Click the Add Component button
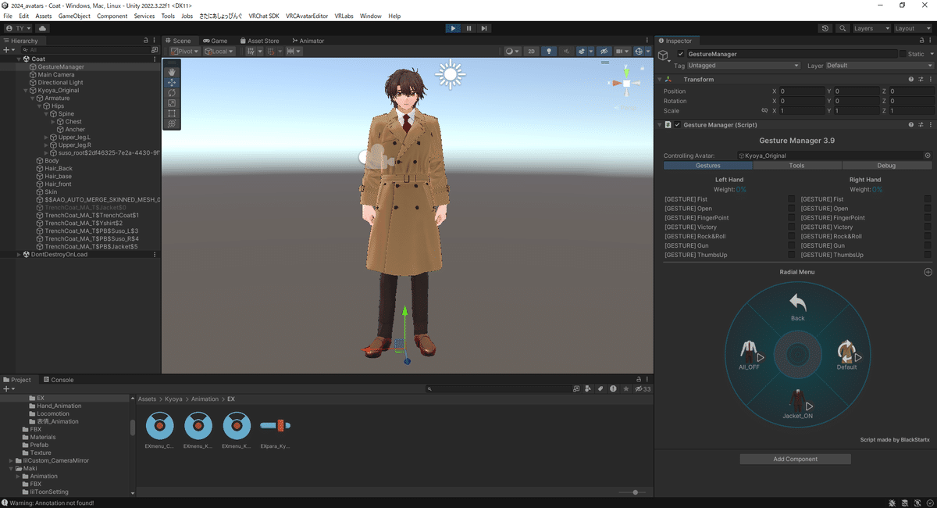This screenshot has width=937, height=508. click(795, 459)
